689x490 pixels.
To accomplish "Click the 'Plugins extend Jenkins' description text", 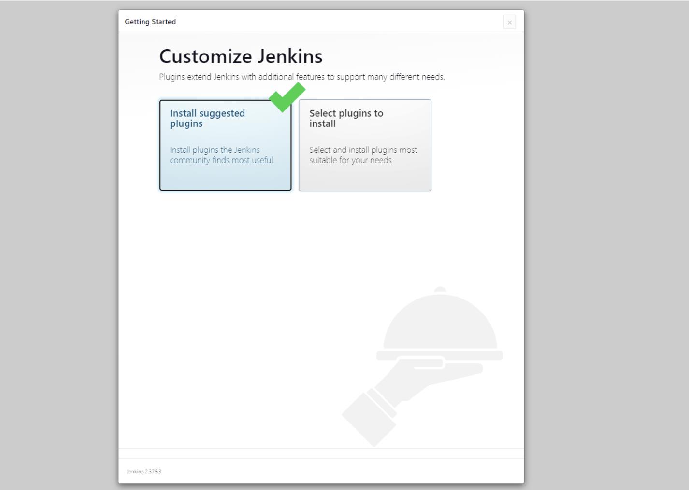I will (x=302, y=77).
